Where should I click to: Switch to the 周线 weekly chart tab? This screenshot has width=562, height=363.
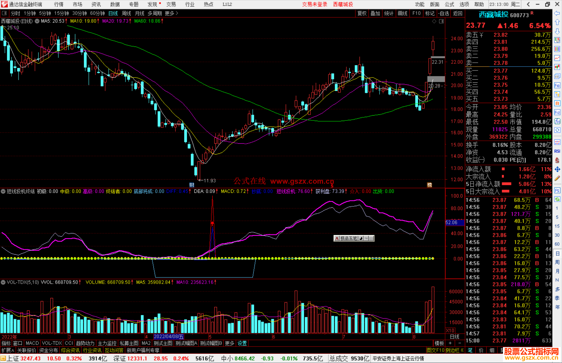[x=126, y=13]
